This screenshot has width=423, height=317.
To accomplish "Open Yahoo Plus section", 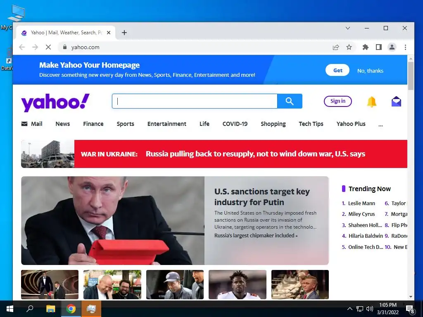I will point(351,124).
